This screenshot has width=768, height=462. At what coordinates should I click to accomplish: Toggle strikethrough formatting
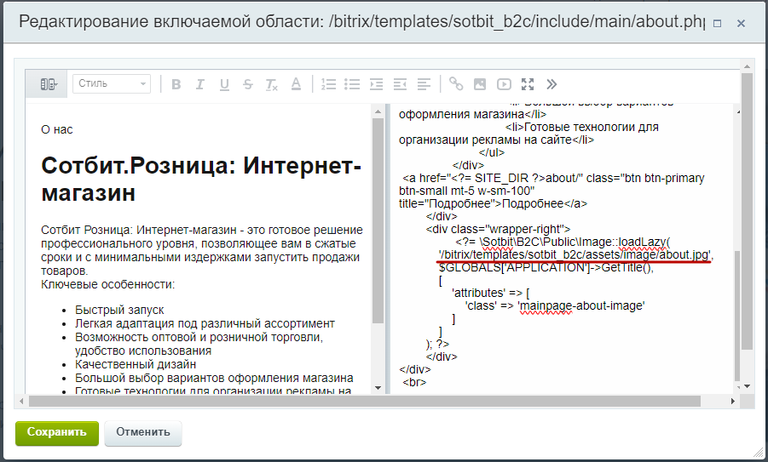[248, 84]
